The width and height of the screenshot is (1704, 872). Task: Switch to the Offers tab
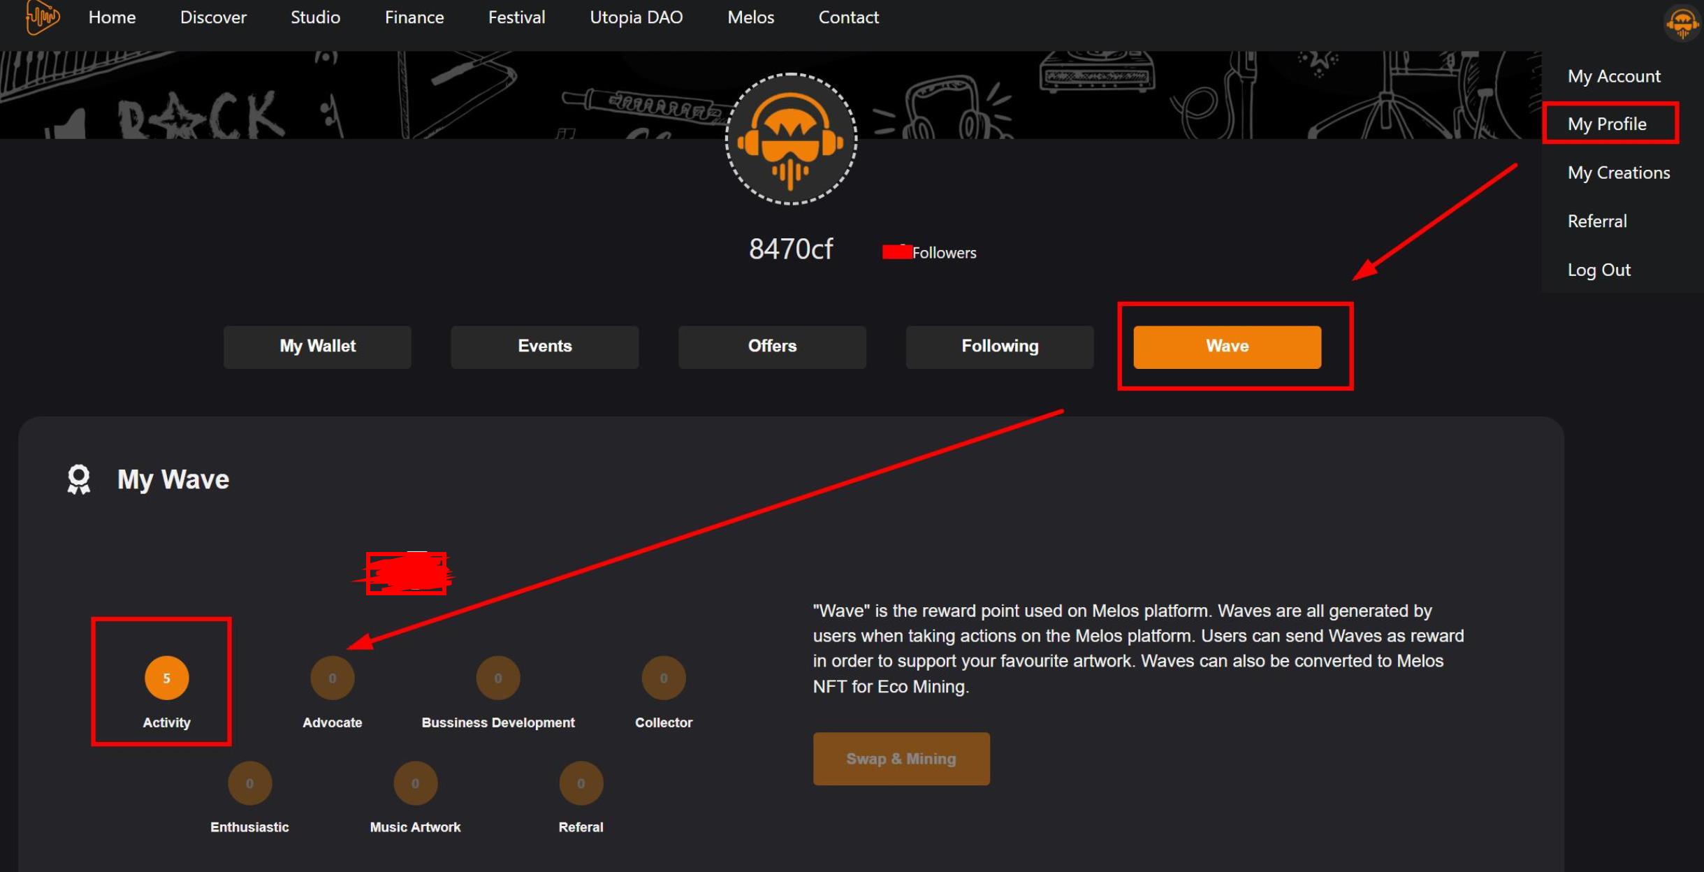(x=772, y=347)
